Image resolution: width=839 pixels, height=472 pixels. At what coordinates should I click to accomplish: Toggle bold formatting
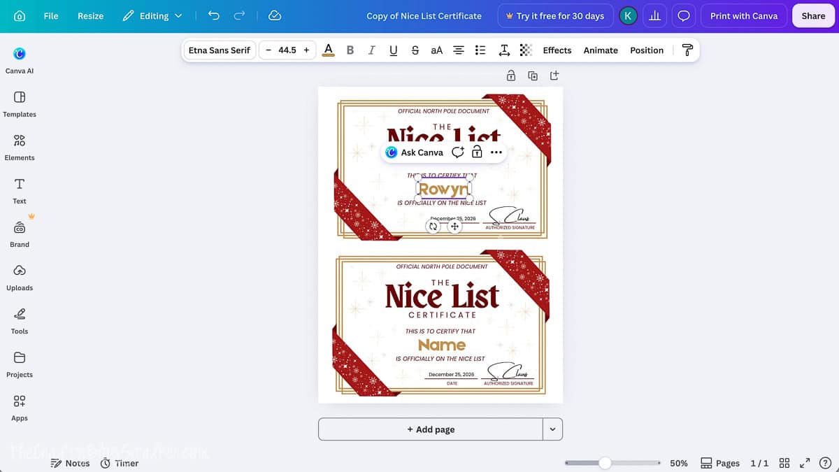pyautogui.click(x=350, y=50)
